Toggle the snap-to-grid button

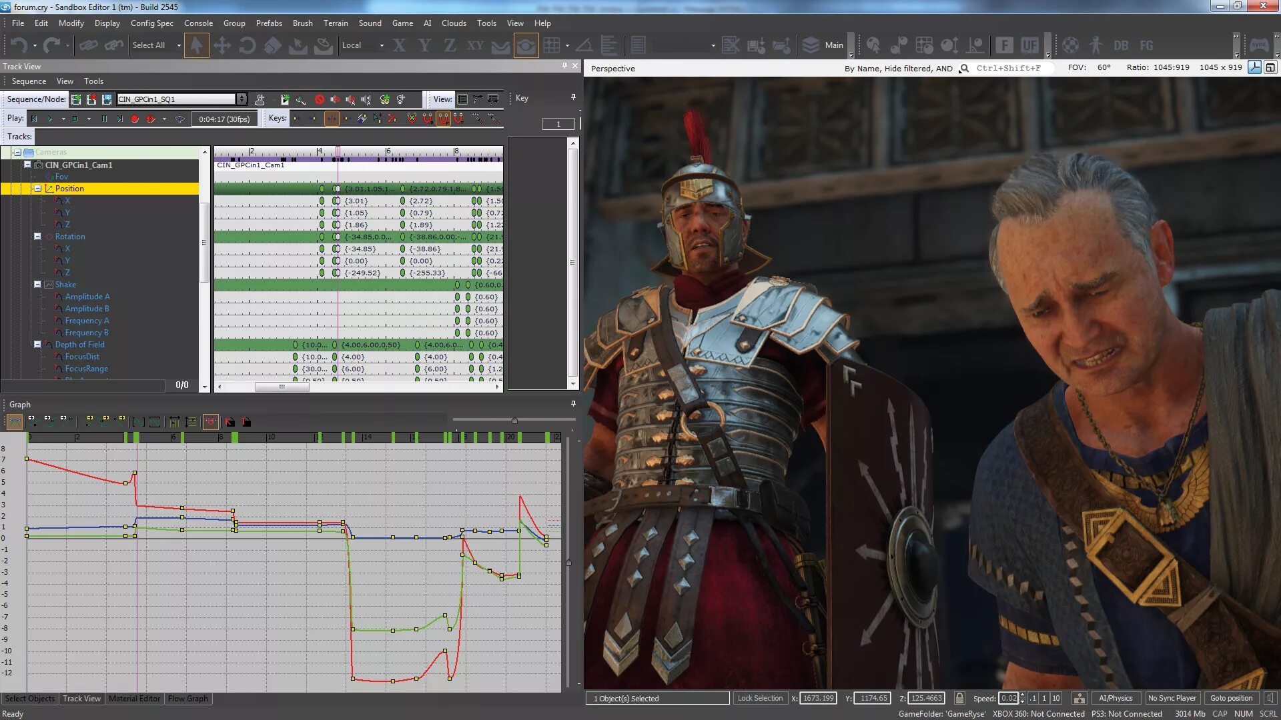pos(552,45)
